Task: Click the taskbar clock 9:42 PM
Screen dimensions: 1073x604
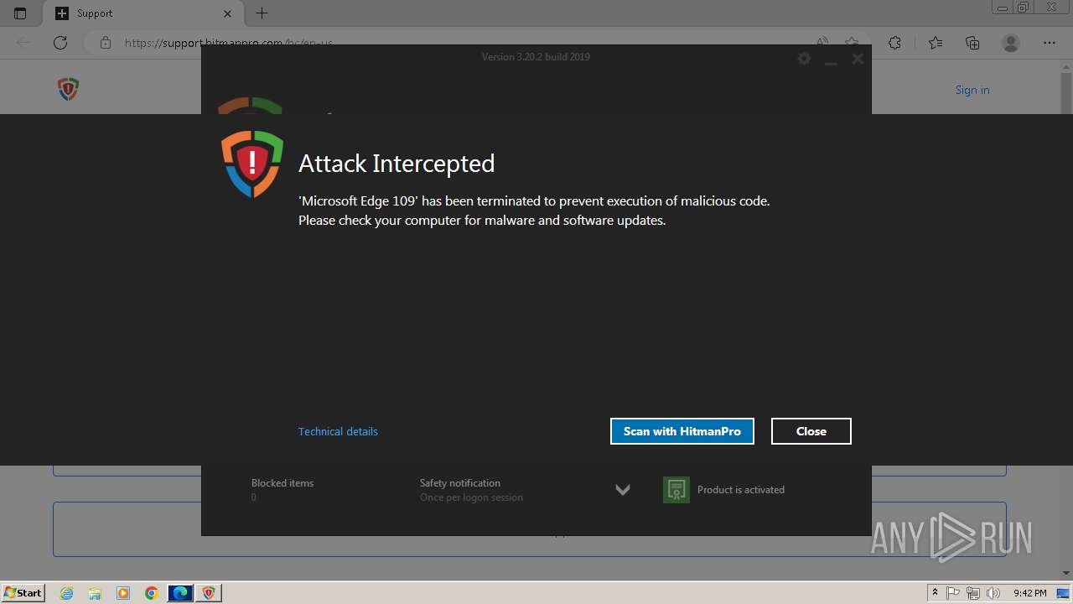Action: (x=1029, y=593)
